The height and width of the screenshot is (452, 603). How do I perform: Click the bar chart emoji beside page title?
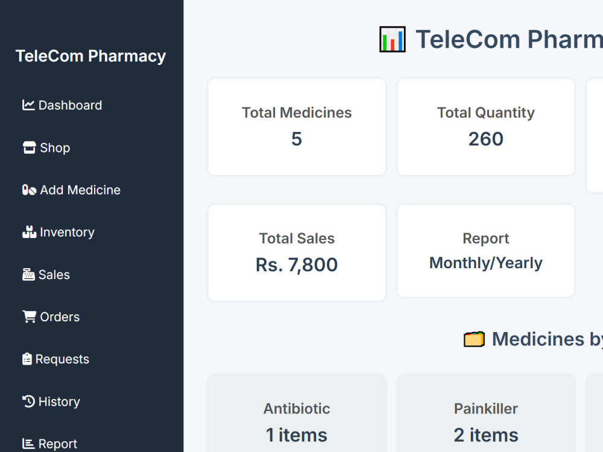click(393, 39)
